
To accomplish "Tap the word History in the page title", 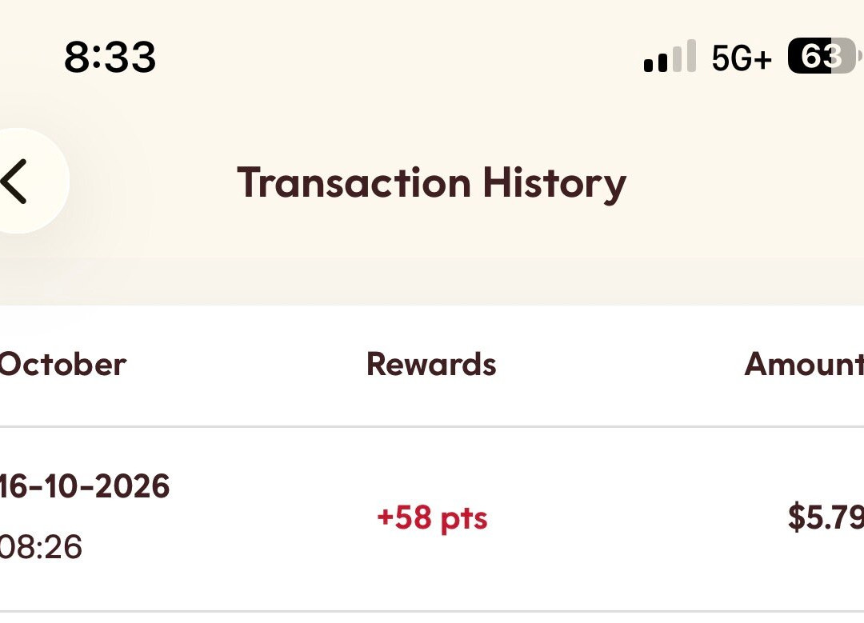I will click(555, 183).
